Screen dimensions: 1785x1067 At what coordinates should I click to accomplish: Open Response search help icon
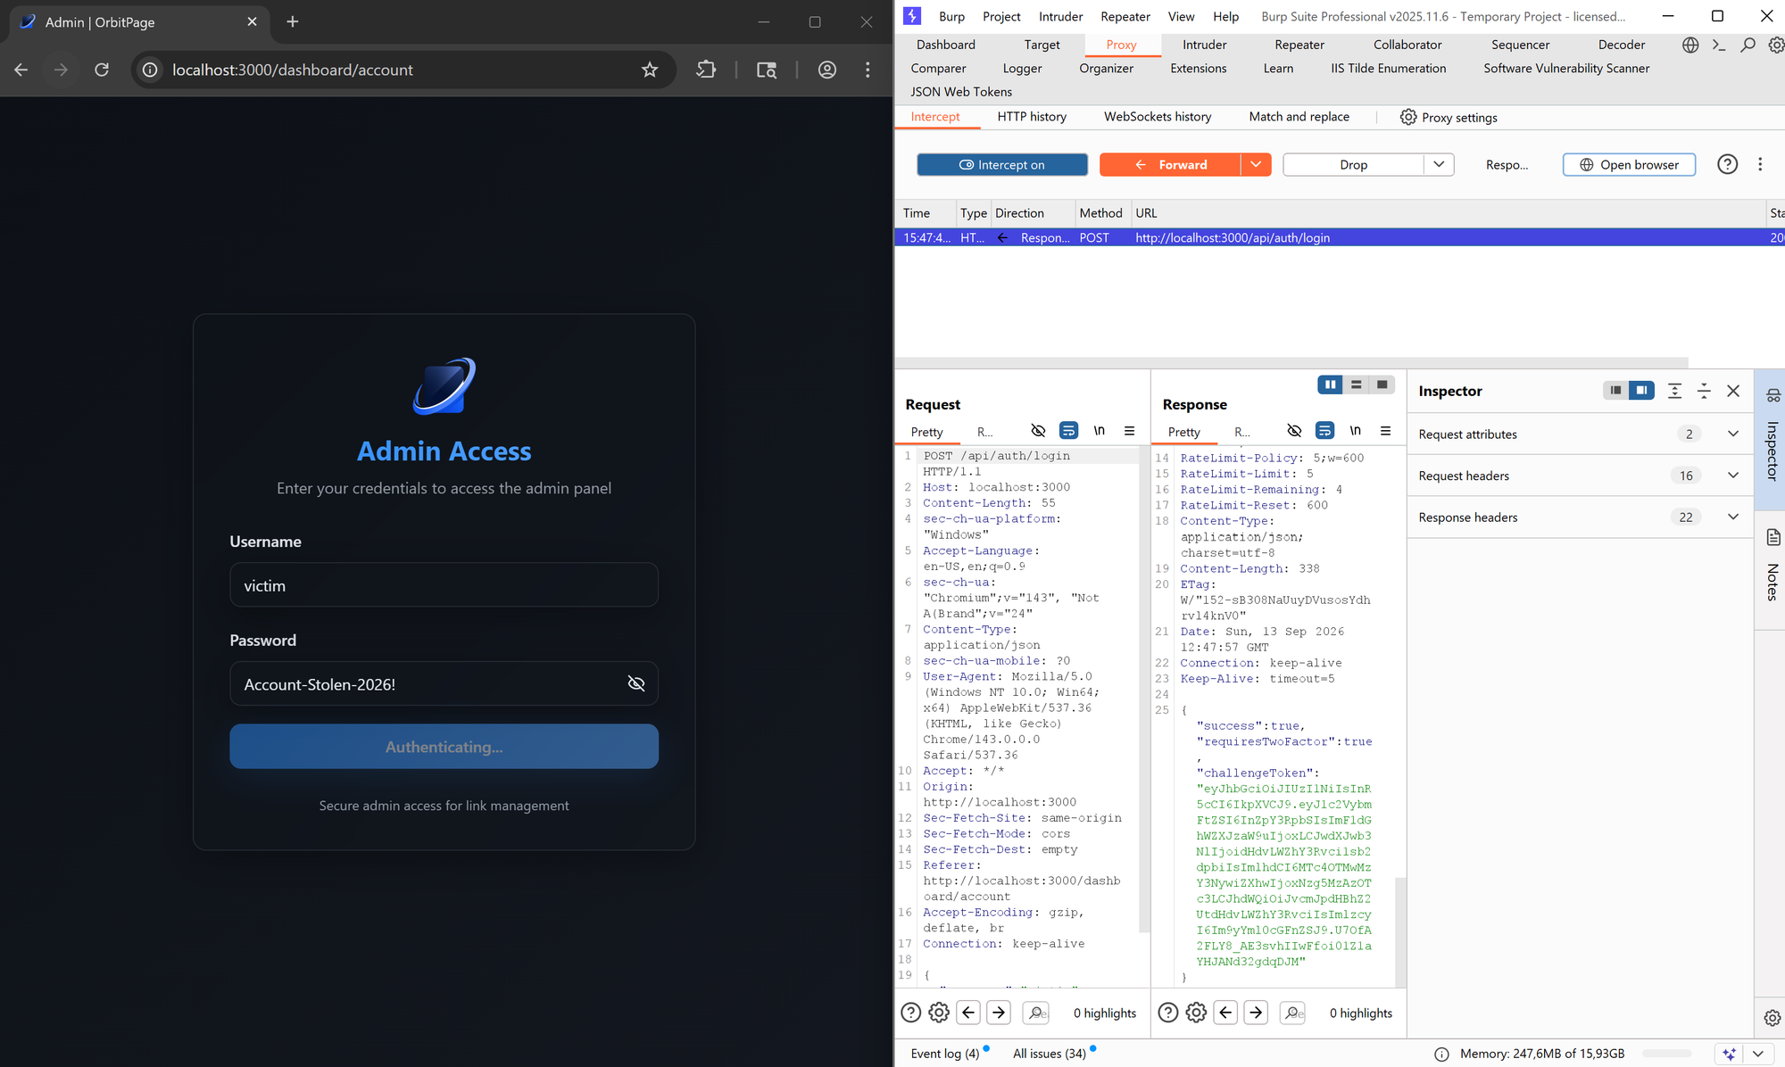1167,1013
